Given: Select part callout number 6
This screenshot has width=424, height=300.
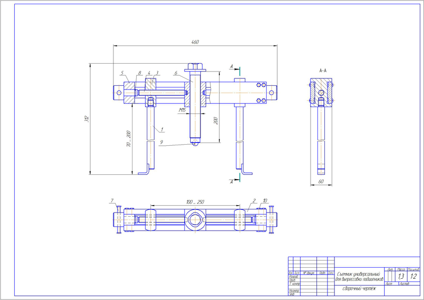Looking at the screenshot, I should pos(176,73).
